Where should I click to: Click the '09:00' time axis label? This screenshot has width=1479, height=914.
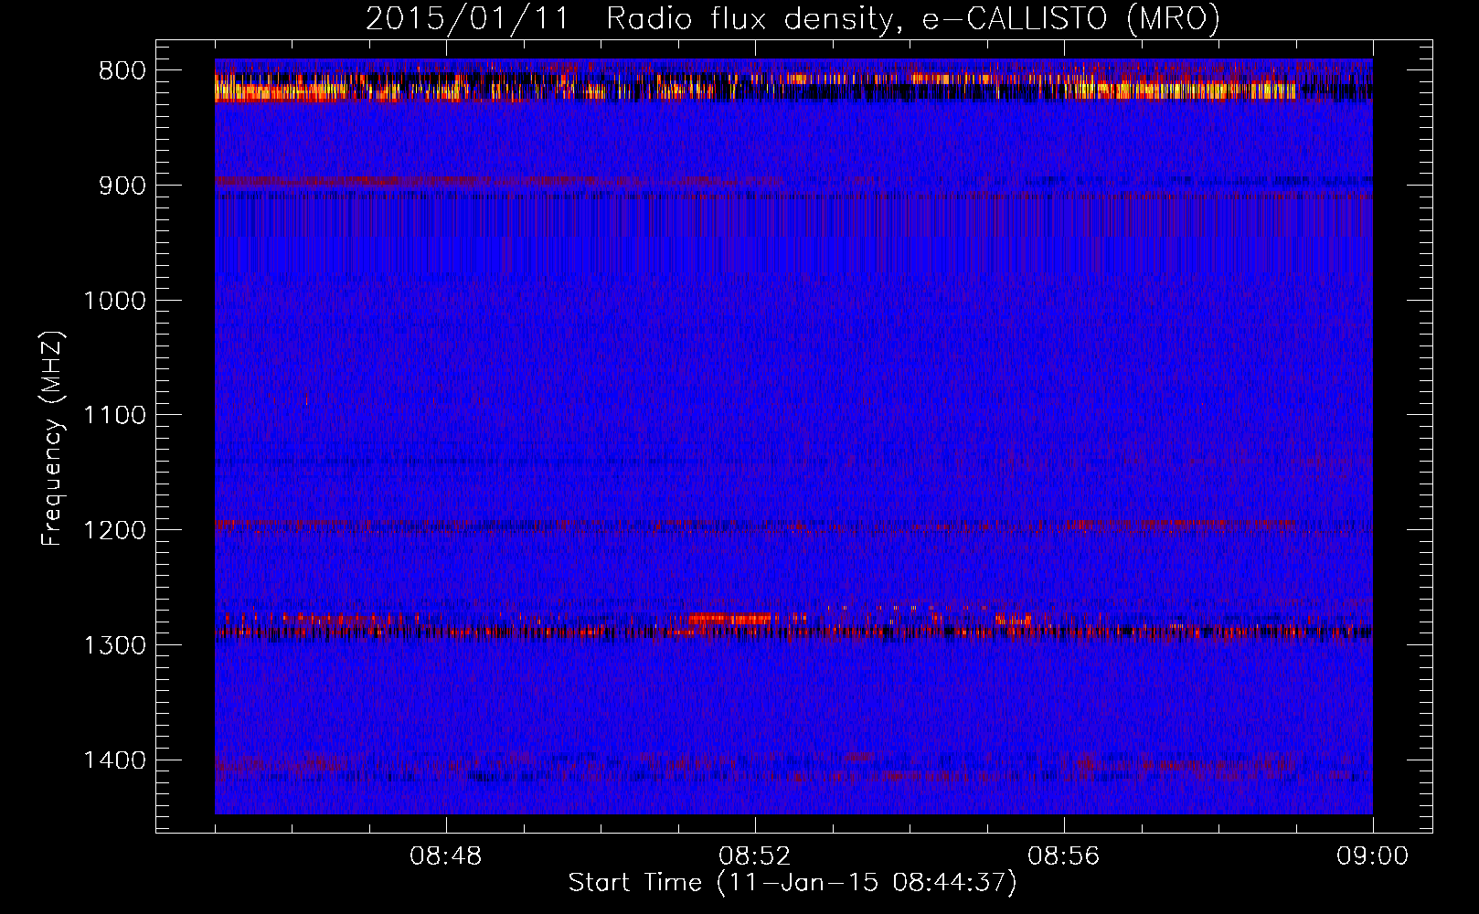[x=1373, y=857]
